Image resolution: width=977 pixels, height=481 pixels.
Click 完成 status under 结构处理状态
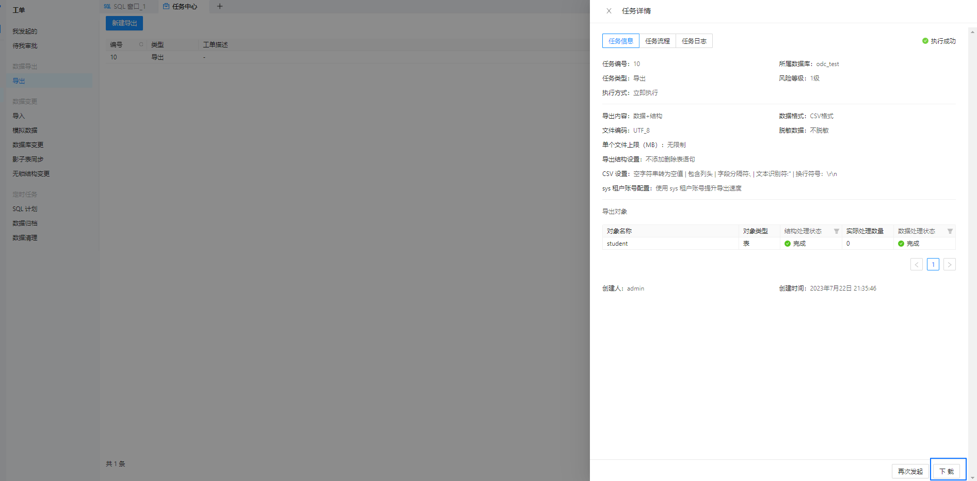[795, 244]
